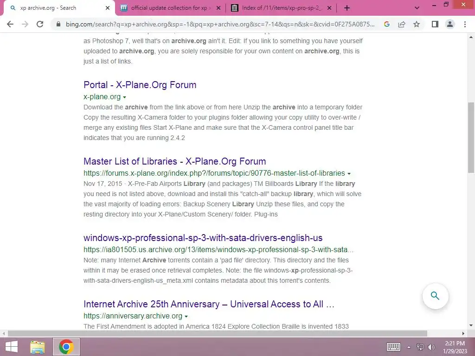Screen dimensions: 475x356
Task: Click the ia801505.us.archive.org URL link
Action: (x=218, y=250)
